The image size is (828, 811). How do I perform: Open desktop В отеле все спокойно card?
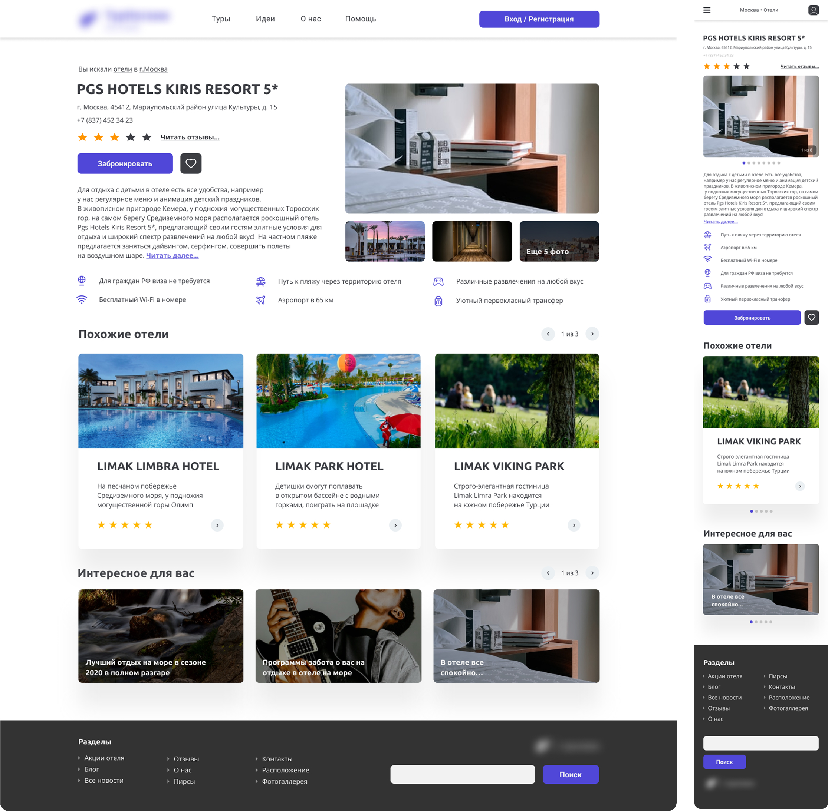(516, 636)
